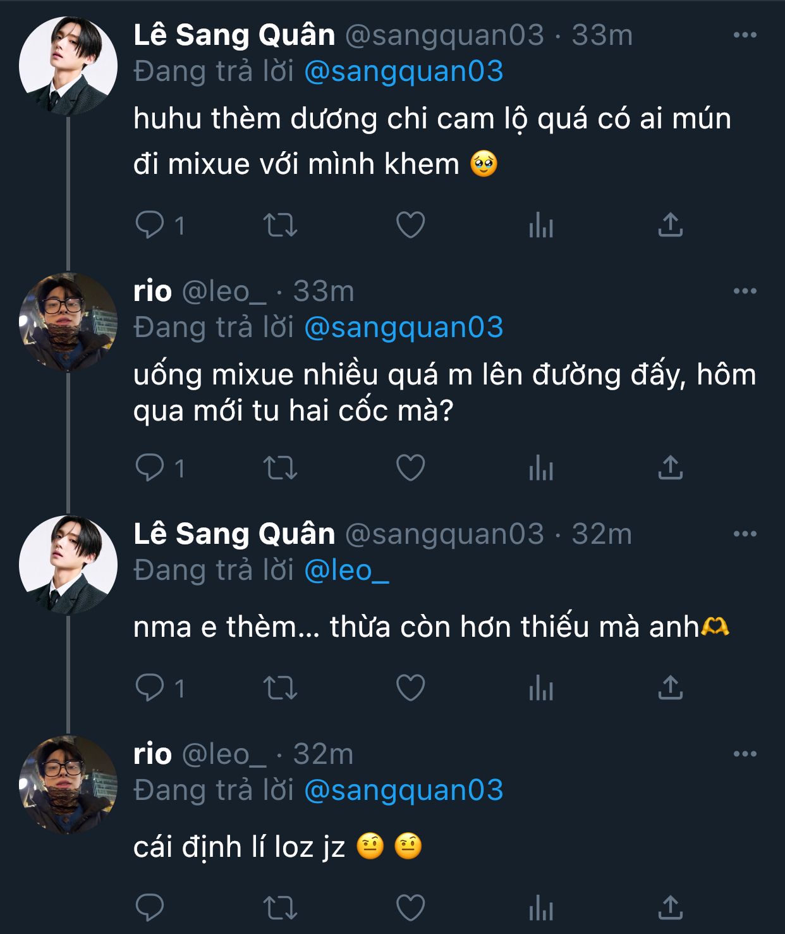Share rio's "cái định lí" tweet
The width and height of the screenshot is (785, 934).
click(x=670, y=908)
